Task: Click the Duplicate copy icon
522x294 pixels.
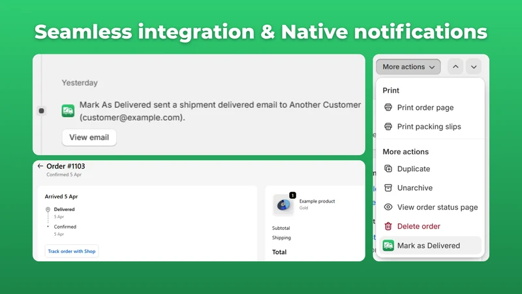Action: (x=388, y=169)
